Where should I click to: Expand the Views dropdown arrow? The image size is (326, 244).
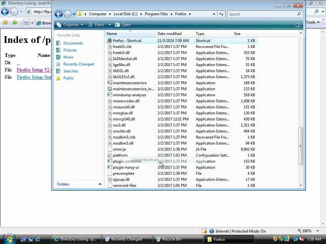110,25
